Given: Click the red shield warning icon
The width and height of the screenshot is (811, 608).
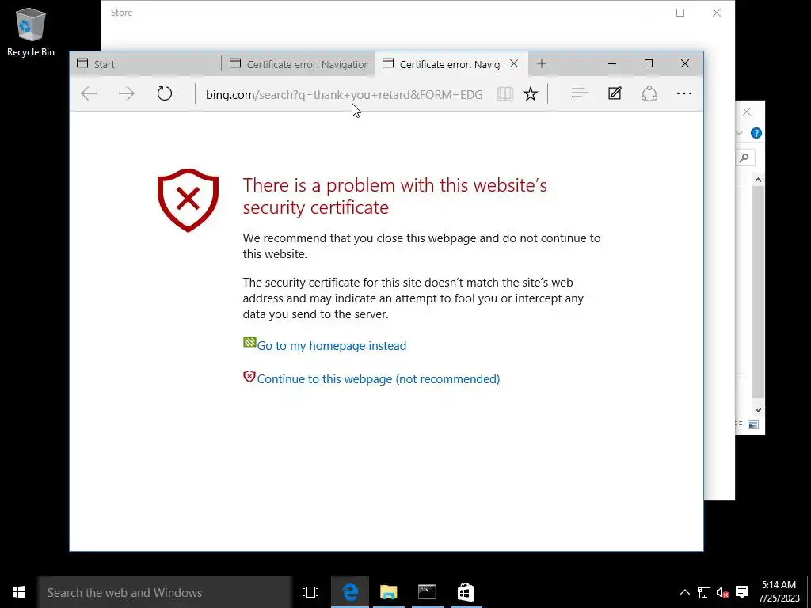Looking at the screenshot, I should 188,200.
